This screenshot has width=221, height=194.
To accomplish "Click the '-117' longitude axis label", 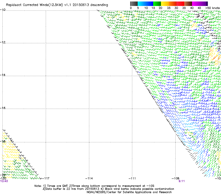I will tap(46, 178).
